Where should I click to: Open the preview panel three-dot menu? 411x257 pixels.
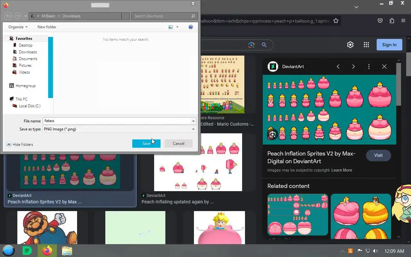(x=369, y=66)
